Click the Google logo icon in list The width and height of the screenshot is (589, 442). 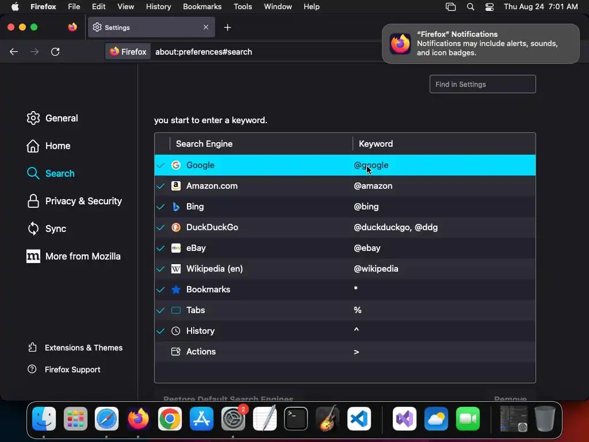pos(176,165)
